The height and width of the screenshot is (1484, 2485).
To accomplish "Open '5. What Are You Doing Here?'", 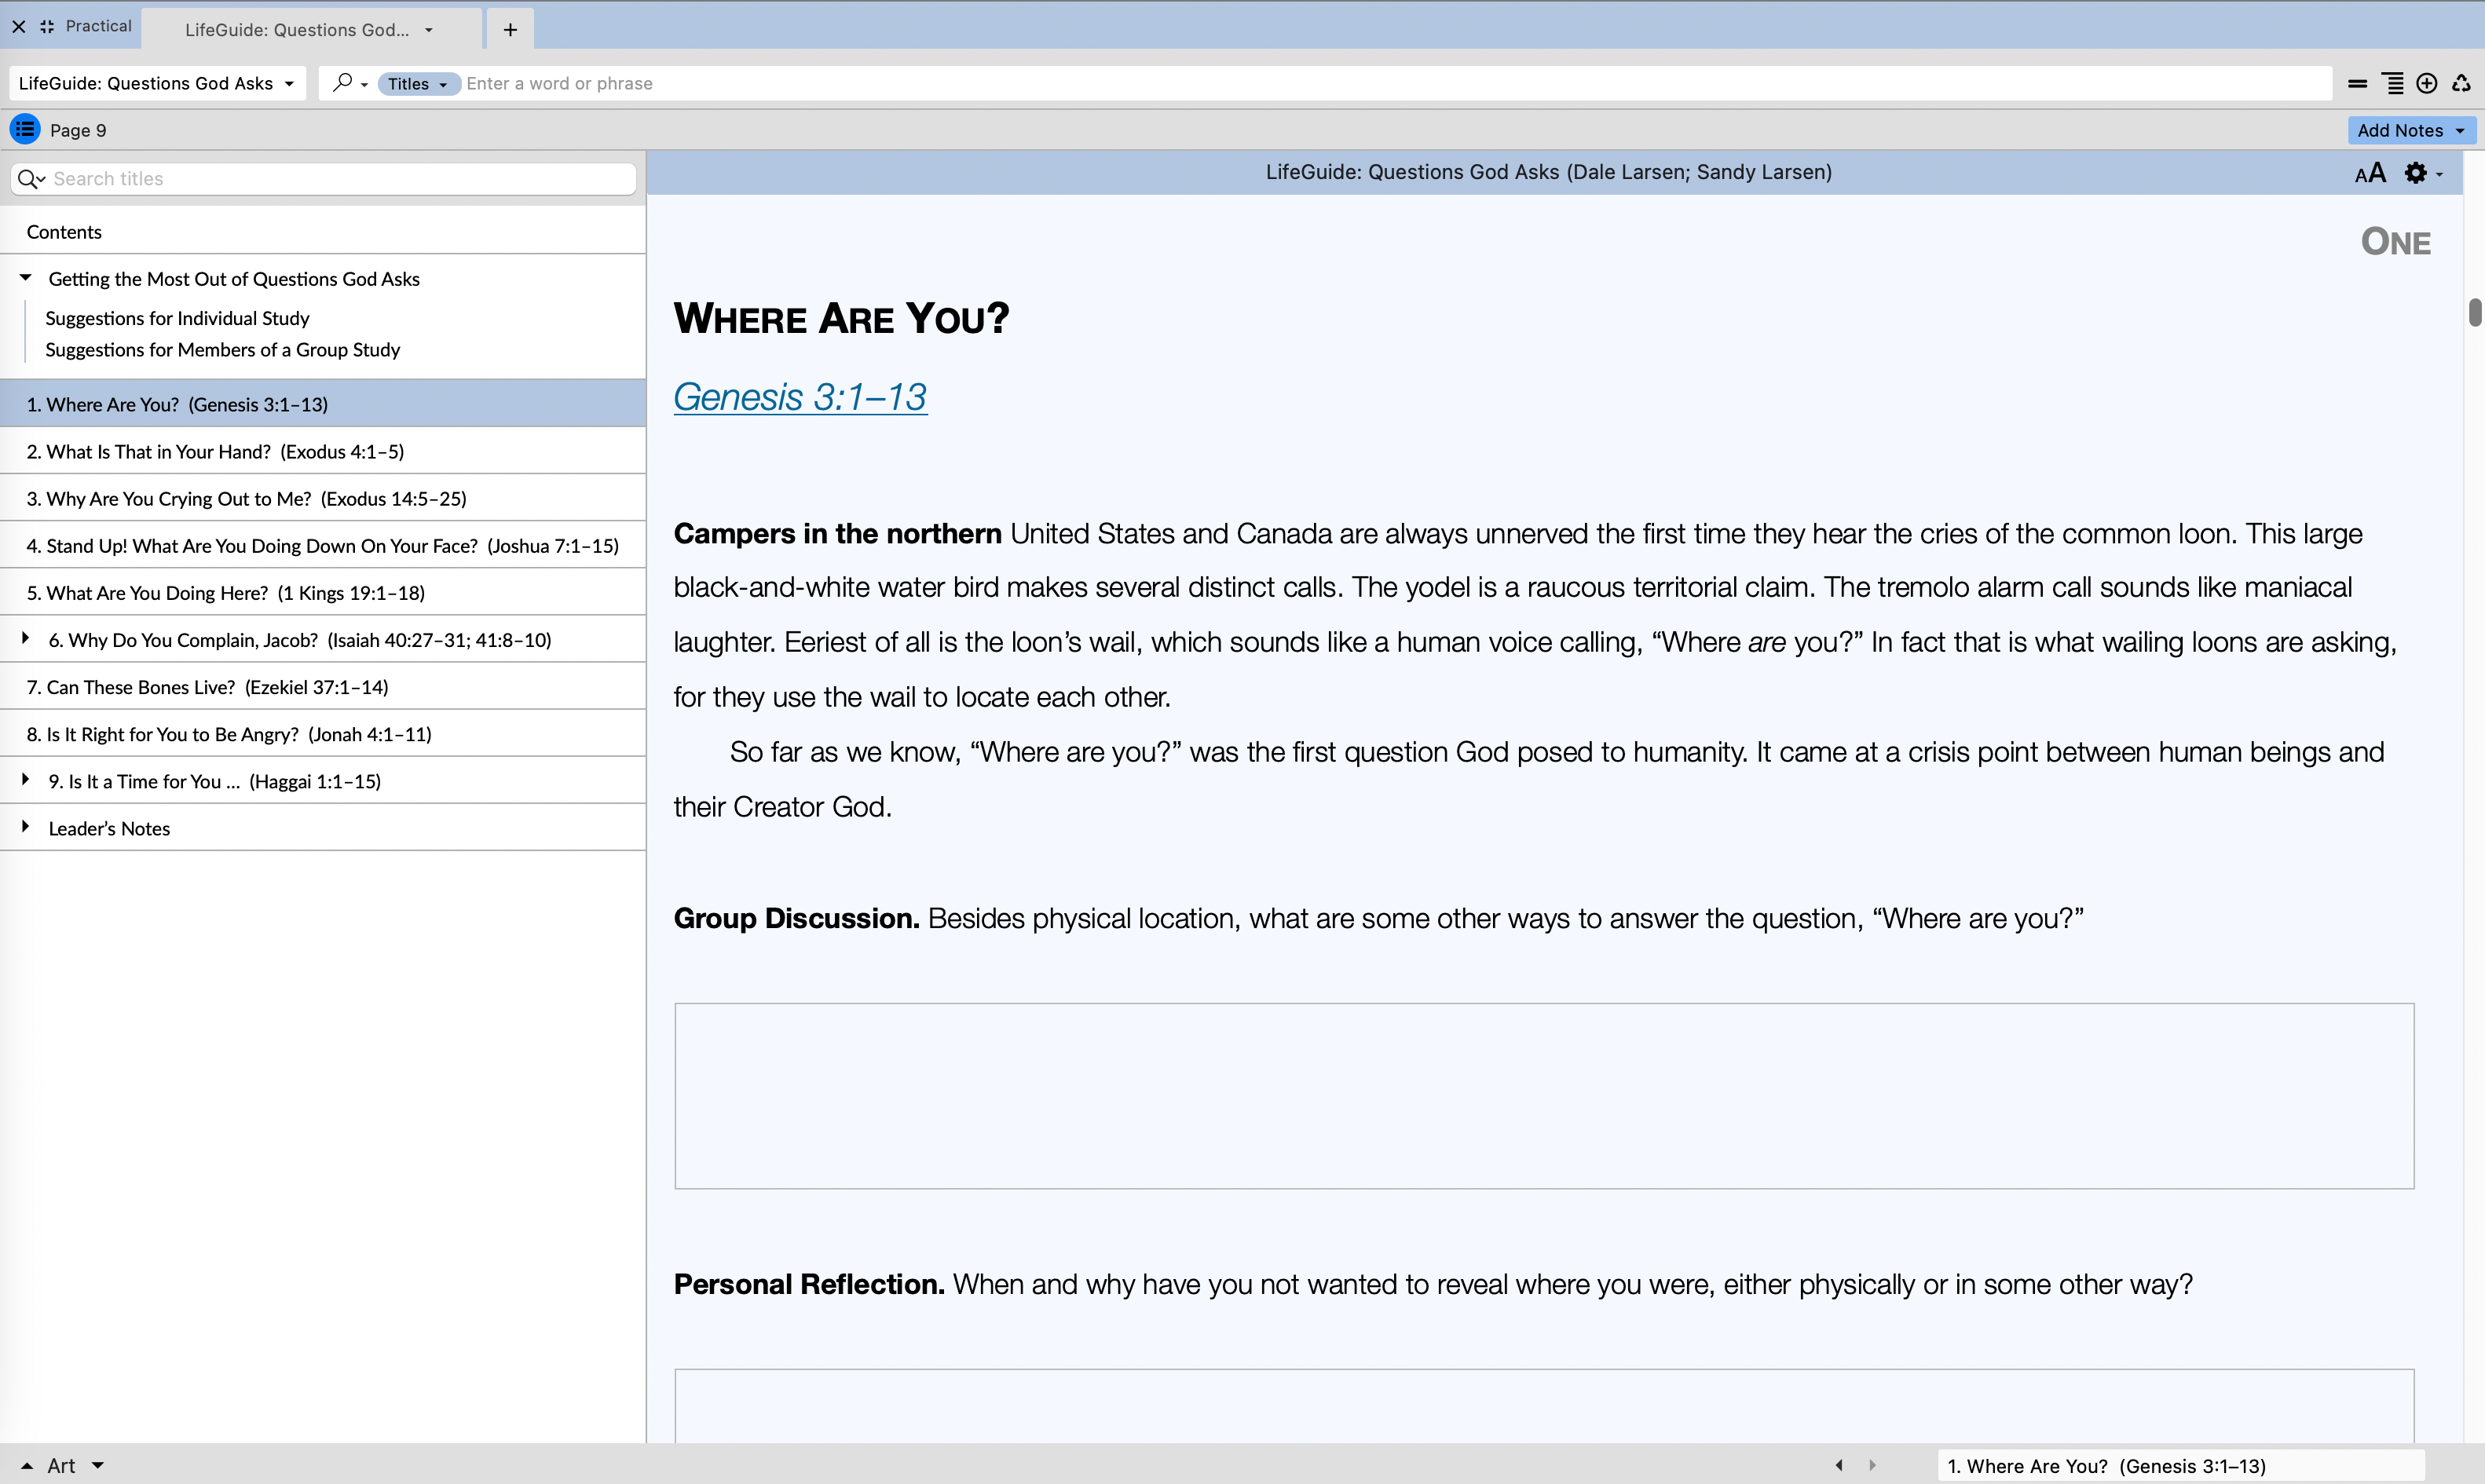I will (322, 592).
